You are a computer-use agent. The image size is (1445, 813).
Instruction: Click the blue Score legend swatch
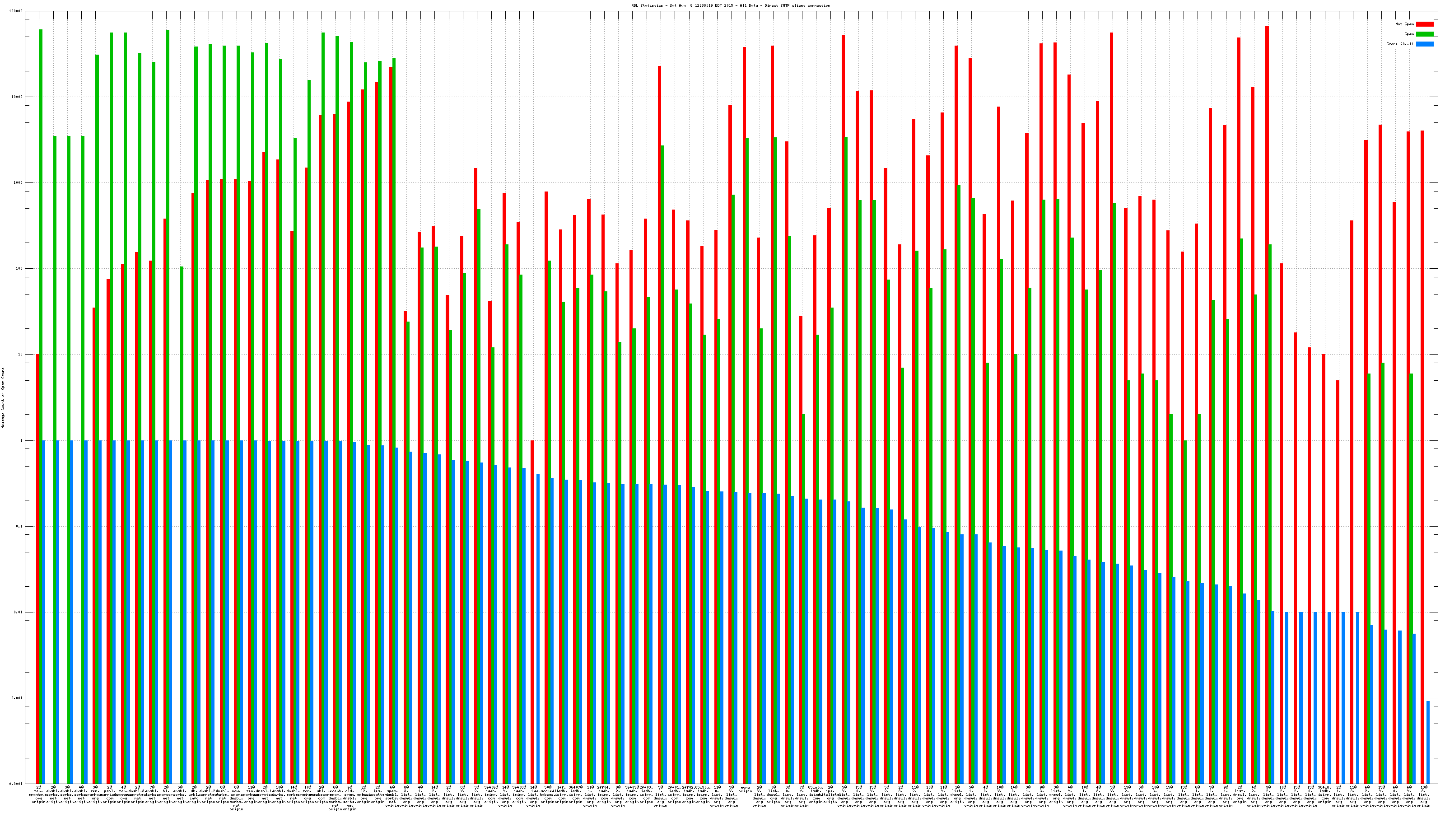(1424, 44)
